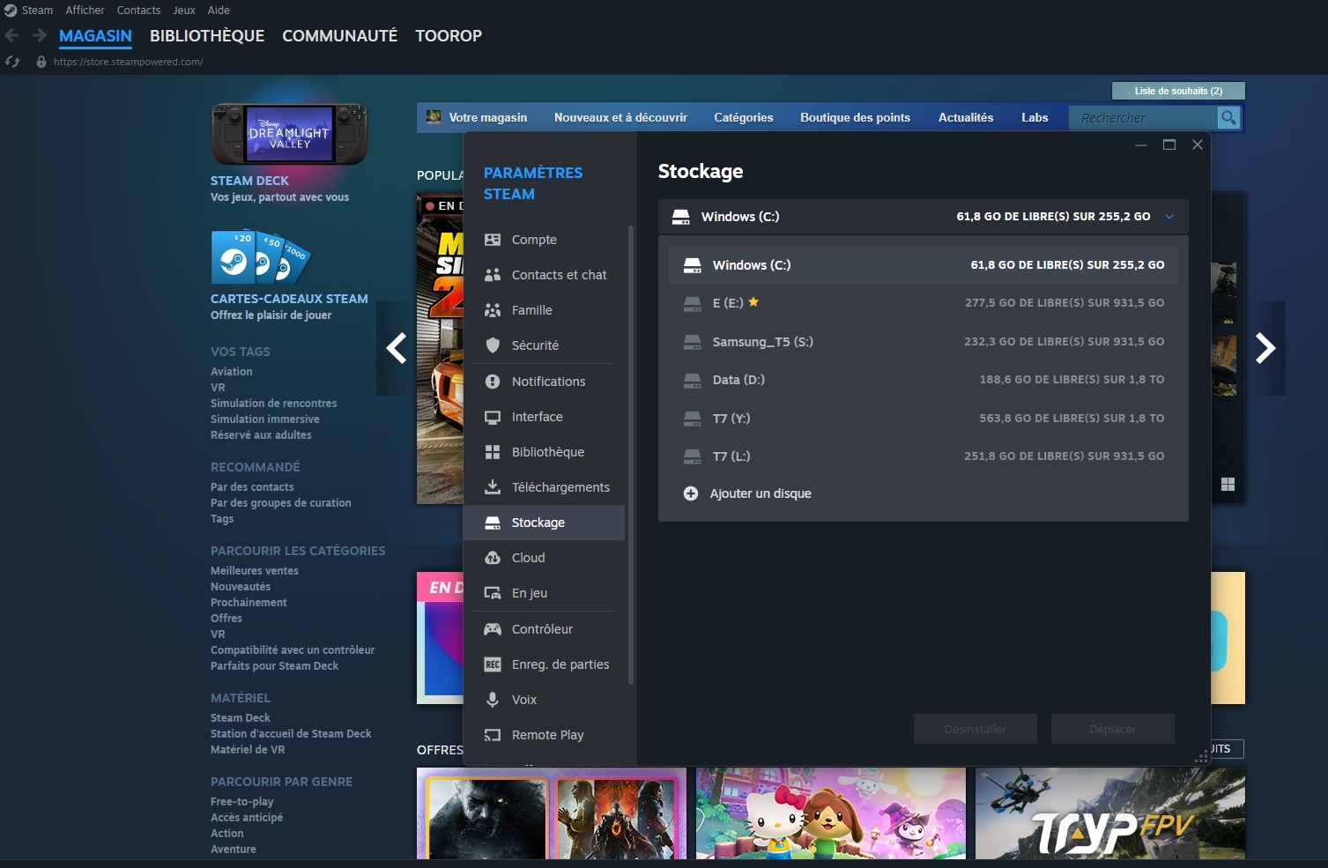
Task: Click Ajouter un disque
Action: pyautogui.click(x=760, y=493)
